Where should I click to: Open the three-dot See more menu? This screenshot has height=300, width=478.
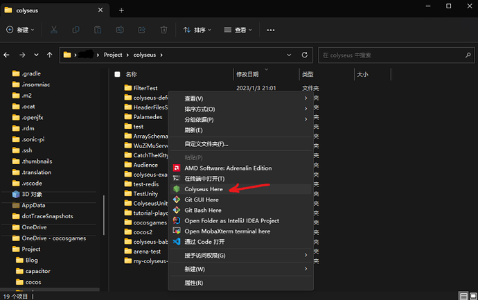pos(271,30)
